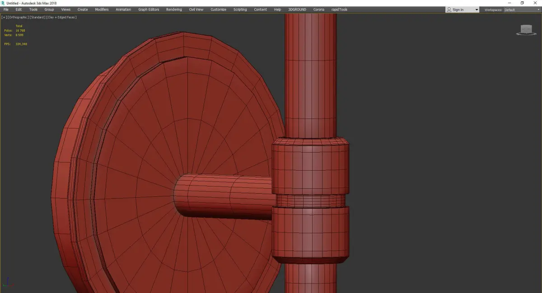The image size is (542, 293).
Task: Open the Tools menu
Action: [x=33, y=9]
